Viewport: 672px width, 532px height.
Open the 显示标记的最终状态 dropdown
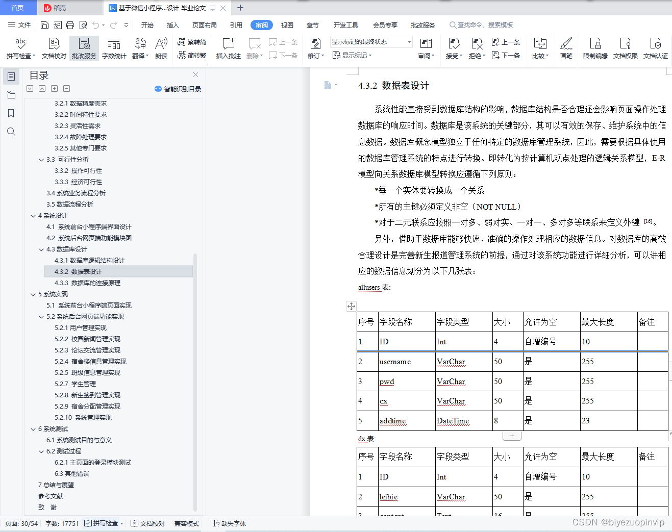[x=408, y=41]
